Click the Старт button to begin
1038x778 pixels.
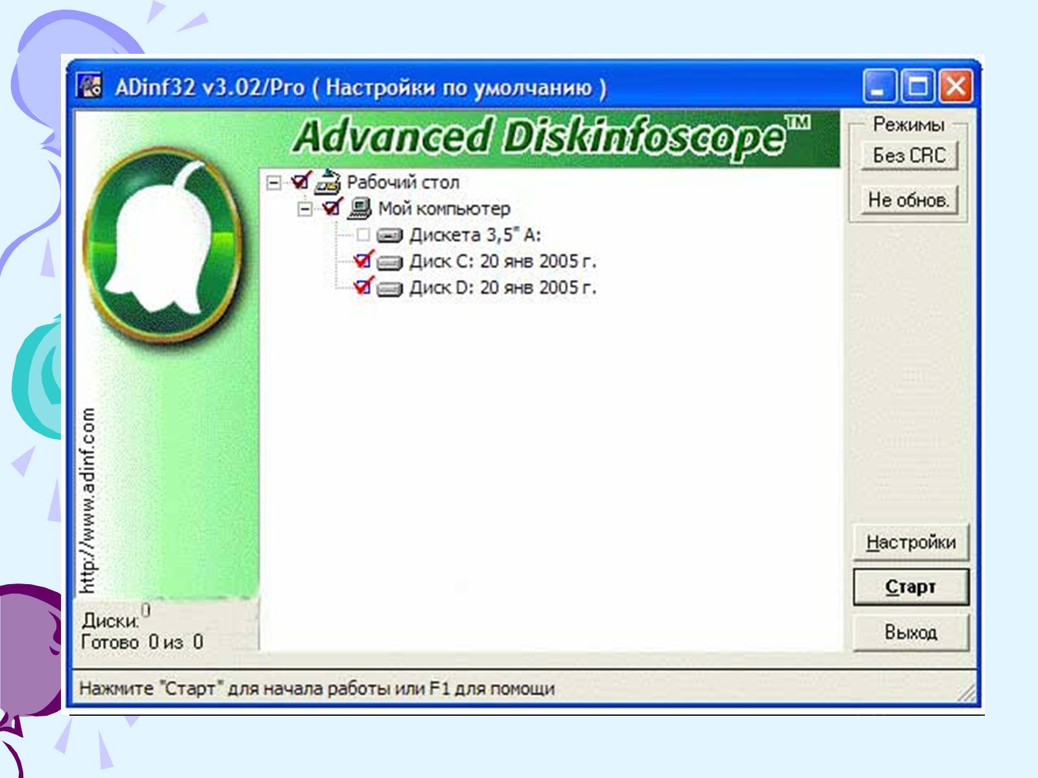coord(910,587)
